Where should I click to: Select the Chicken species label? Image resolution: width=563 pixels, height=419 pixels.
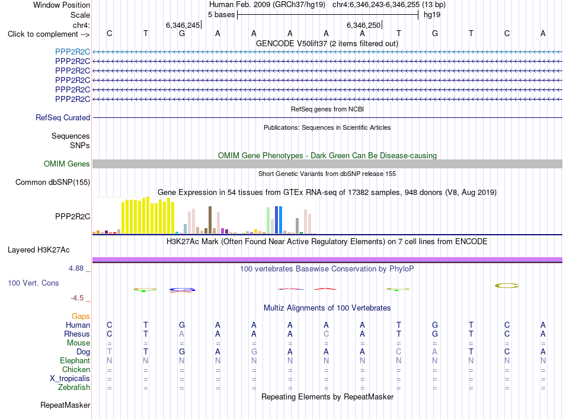tap(76, 369)
